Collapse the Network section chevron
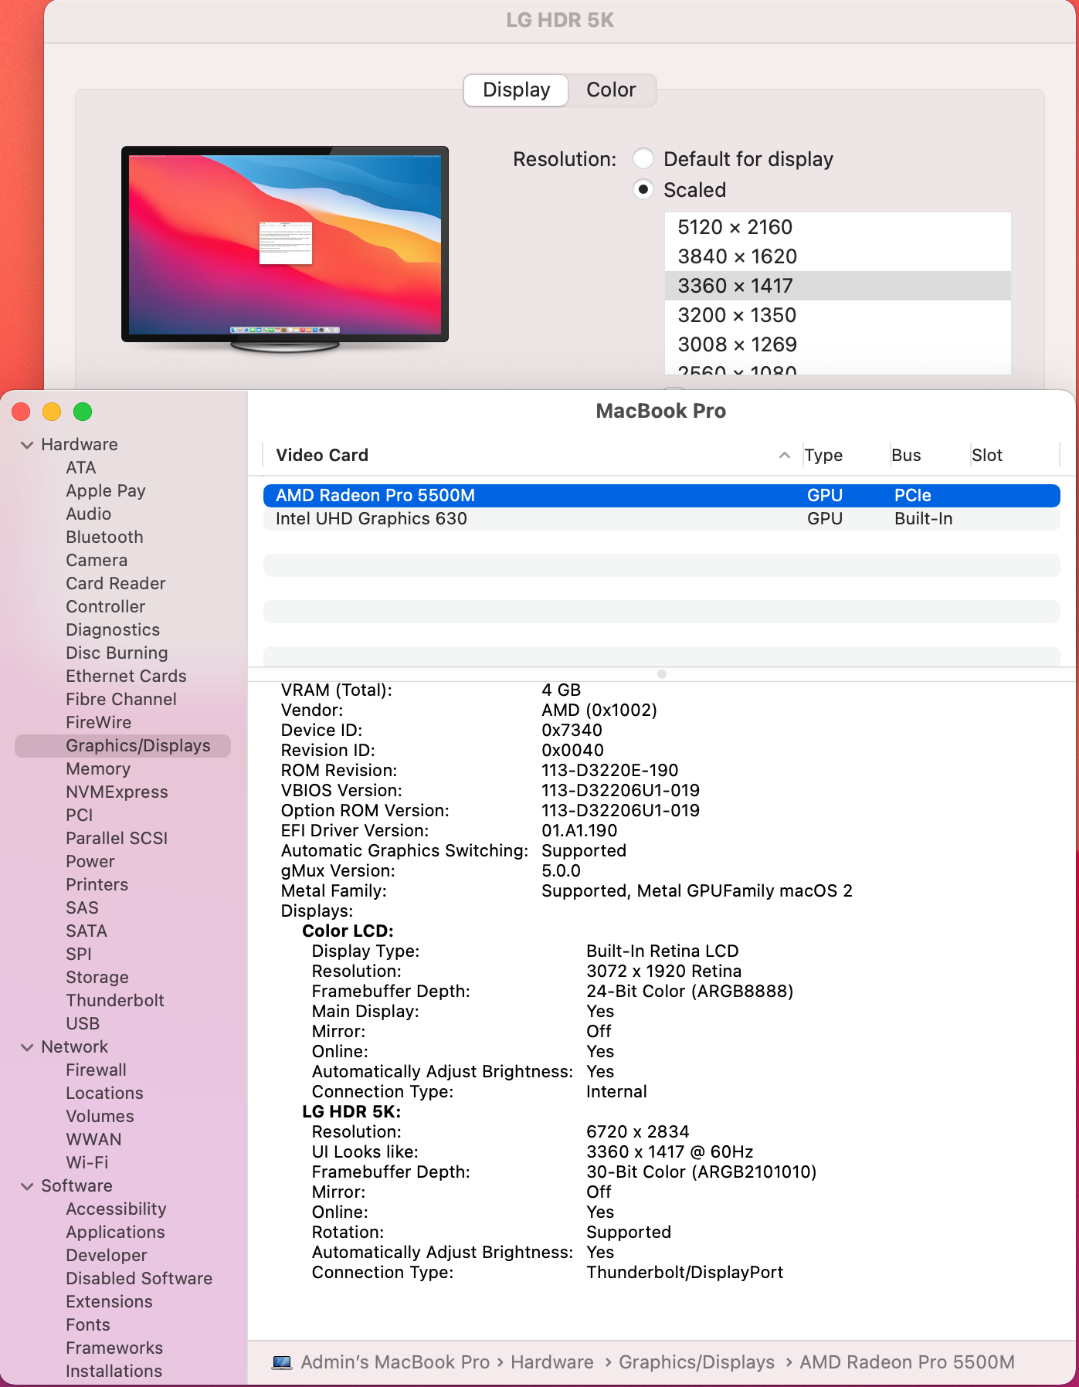The width and height of the screenshot is (1079, 1387). (x=27, y=1047)
